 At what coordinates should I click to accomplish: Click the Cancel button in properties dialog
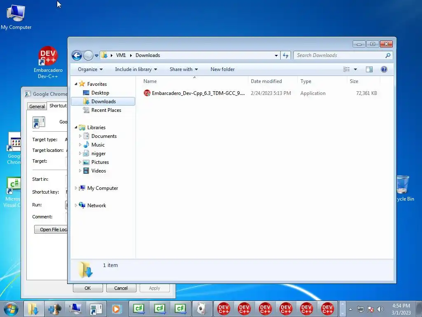coord(121,288)
